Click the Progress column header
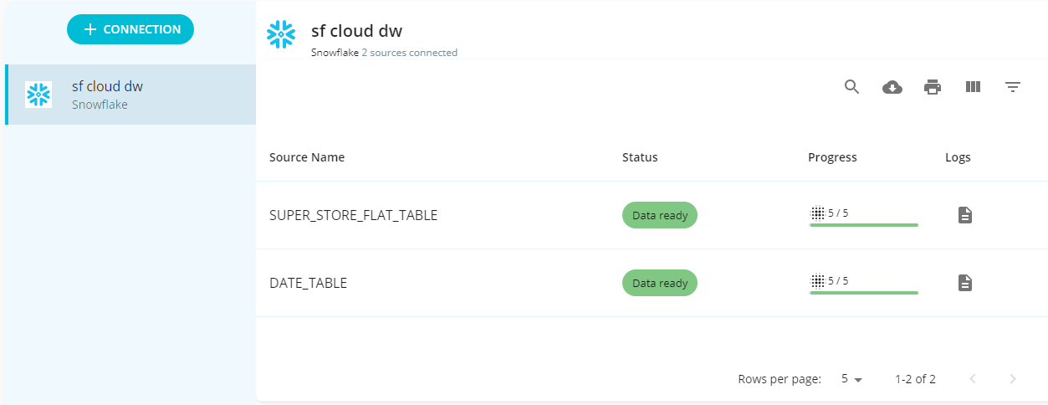The image size is (1048, 405). [x=832, y=157]
